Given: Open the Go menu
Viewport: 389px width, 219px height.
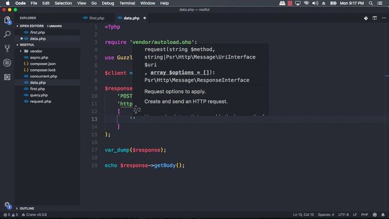Looking at the screenshot, I should (x=94, y=3).
